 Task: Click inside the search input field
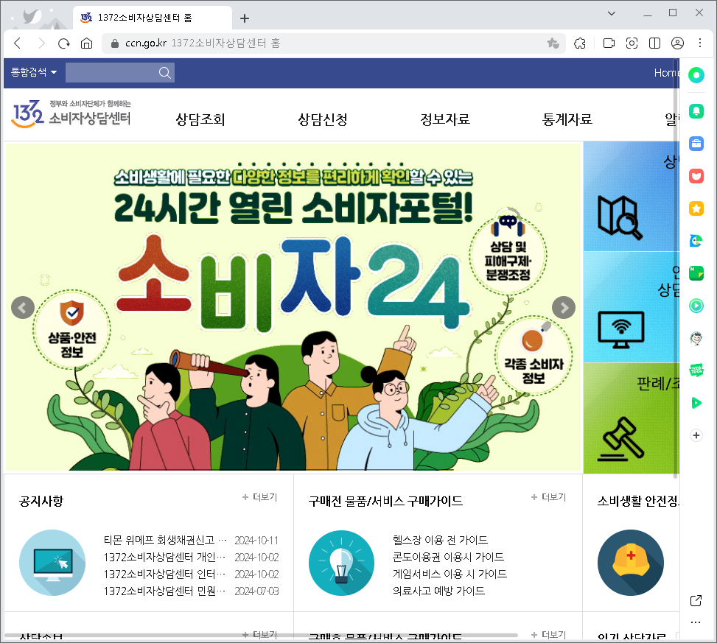[x=111, y=72]
